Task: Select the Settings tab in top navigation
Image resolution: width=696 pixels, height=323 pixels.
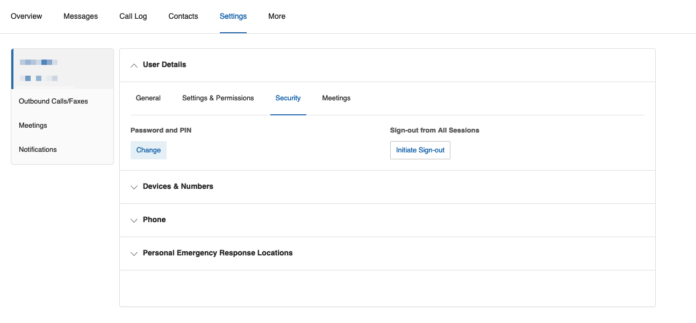Action: (x=233, y=16)
